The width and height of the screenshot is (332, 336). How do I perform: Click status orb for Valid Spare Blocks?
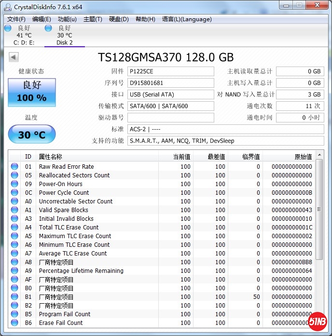[14, 210]
